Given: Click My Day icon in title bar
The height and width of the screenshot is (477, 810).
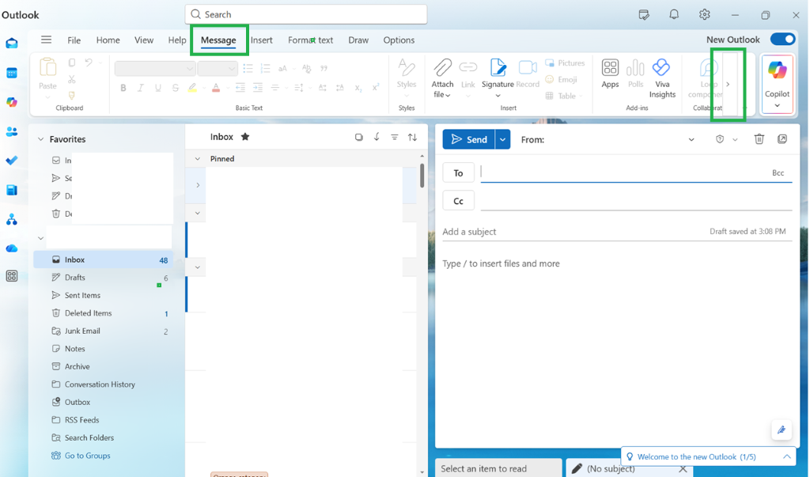Looking at the screenshot, I should coord(644,14).
